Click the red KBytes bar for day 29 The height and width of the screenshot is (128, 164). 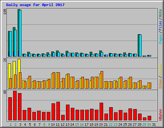click(x=145, y=119)
